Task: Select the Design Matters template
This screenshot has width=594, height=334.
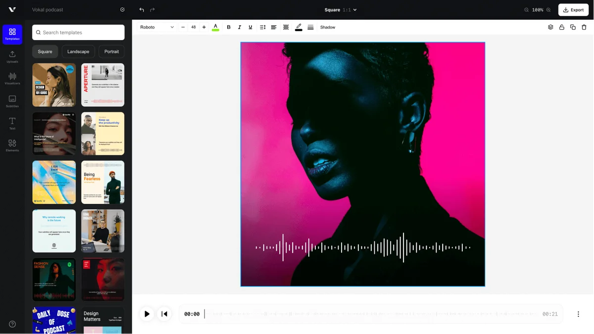Action: click(x=103, y=320)
